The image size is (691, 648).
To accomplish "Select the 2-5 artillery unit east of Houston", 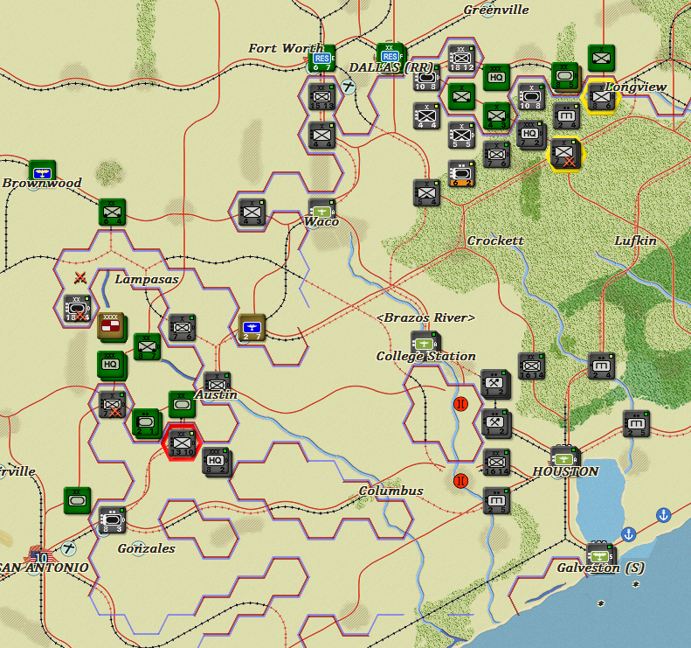I will [636, 423].
